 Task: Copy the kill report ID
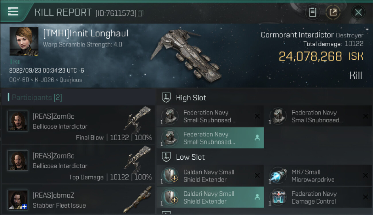tap(140, 13)
